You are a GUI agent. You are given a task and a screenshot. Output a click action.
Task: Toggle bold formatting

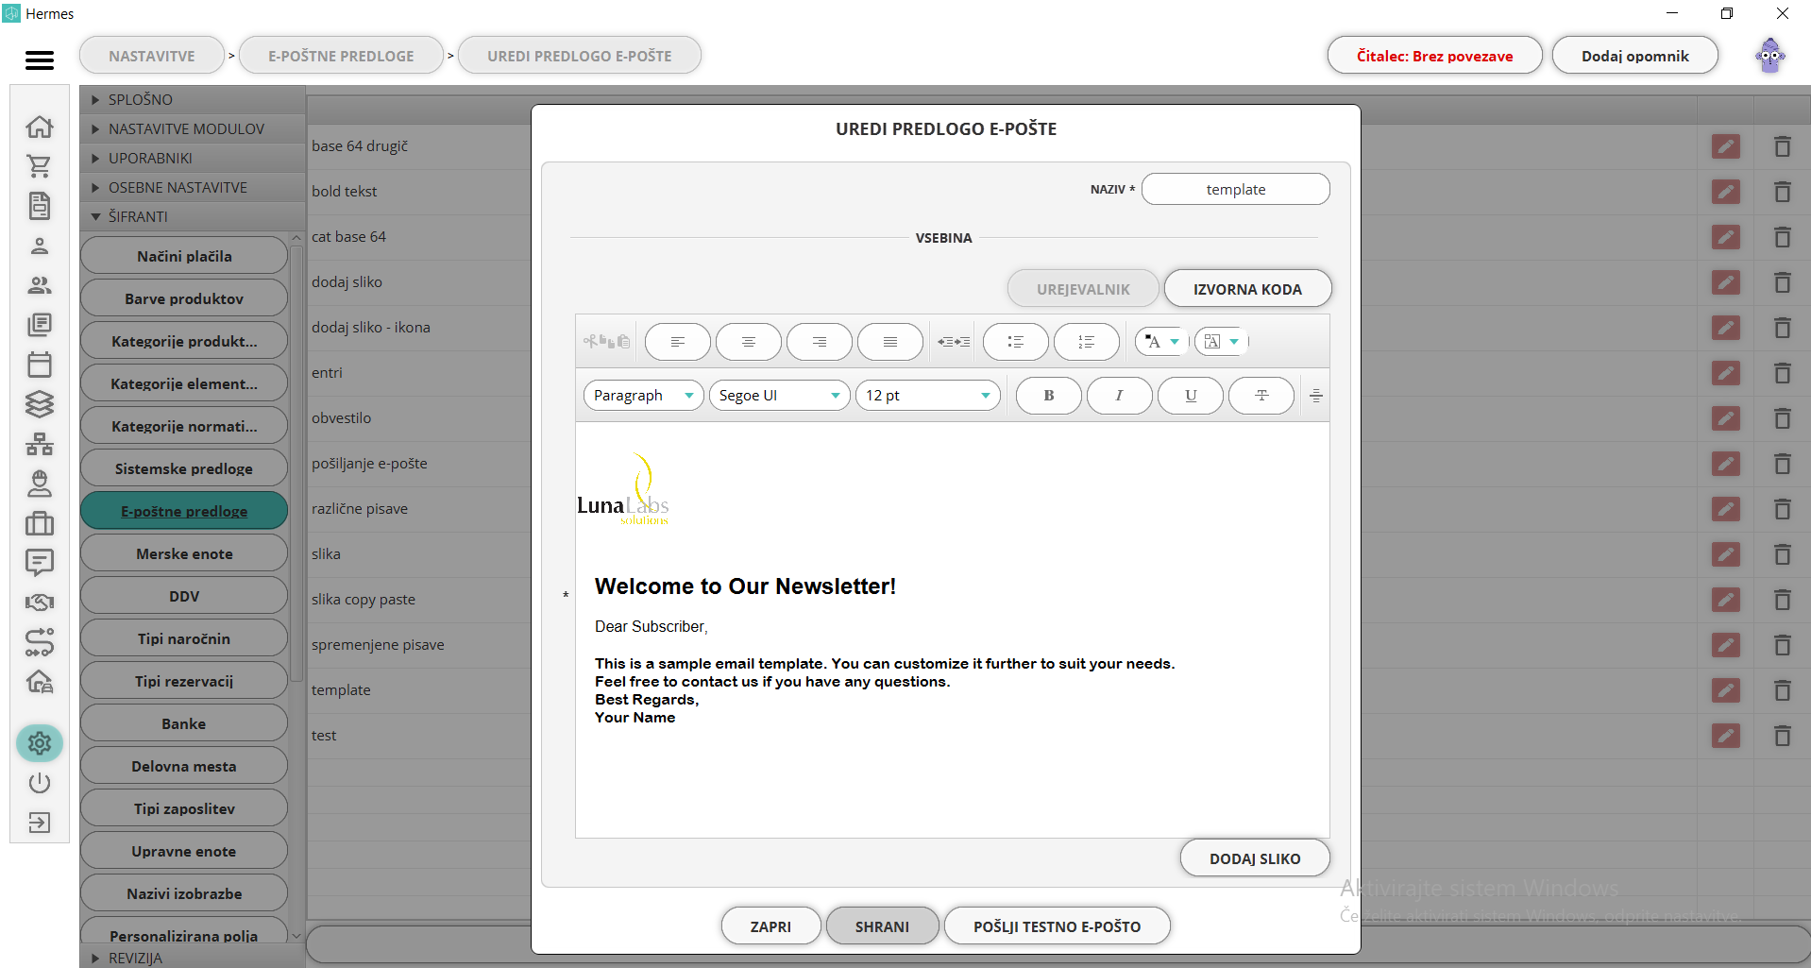pyautogui.click(x=1049, y=396)
